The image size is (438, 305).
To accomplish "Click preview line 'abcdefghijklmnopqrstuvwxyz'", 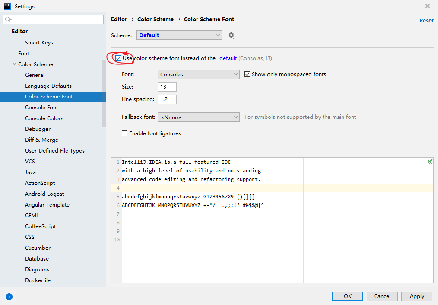I will 188,197.
